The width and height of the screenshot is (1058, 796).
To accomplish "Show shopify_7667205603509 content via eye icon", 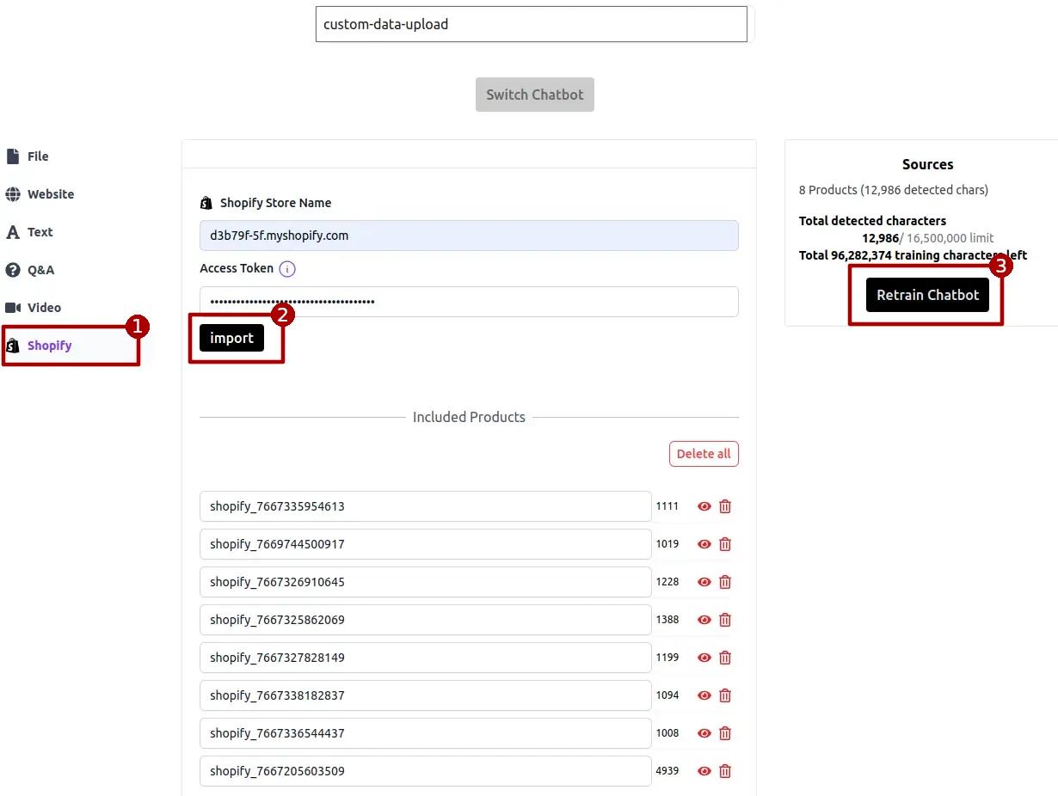I will click(704, 771).
